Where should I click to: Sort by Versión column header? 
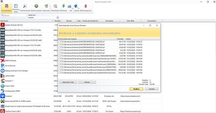pyautogui.click(x=69, y=21)
